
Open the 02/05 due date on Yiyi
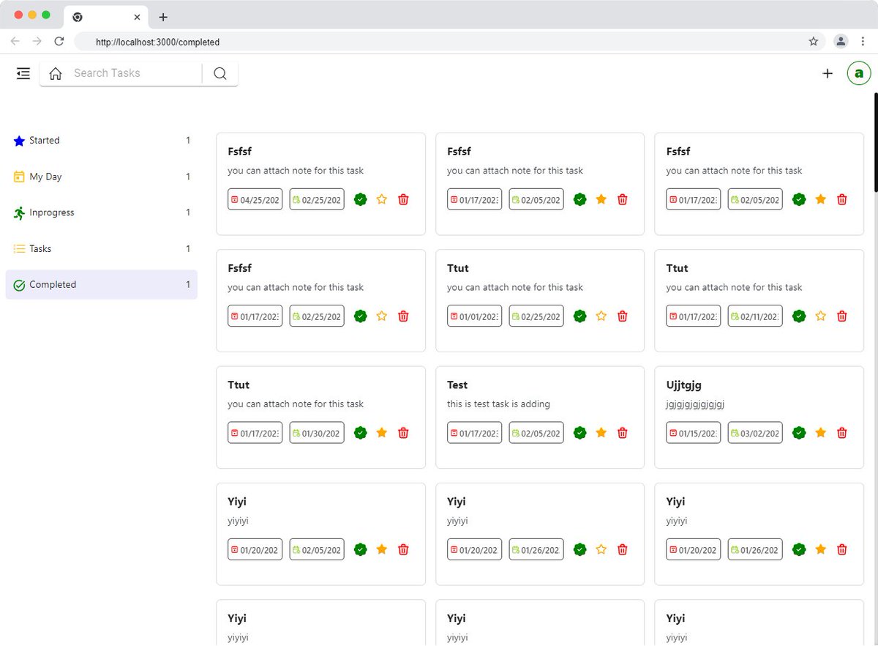317,549
